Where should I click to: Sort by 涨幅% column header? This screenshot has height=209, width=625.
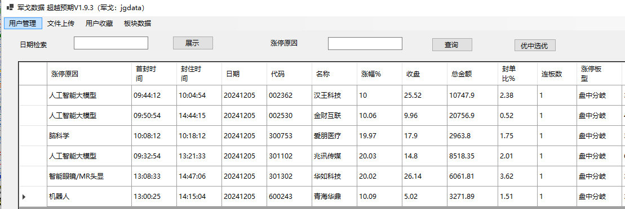coord(379,74)
